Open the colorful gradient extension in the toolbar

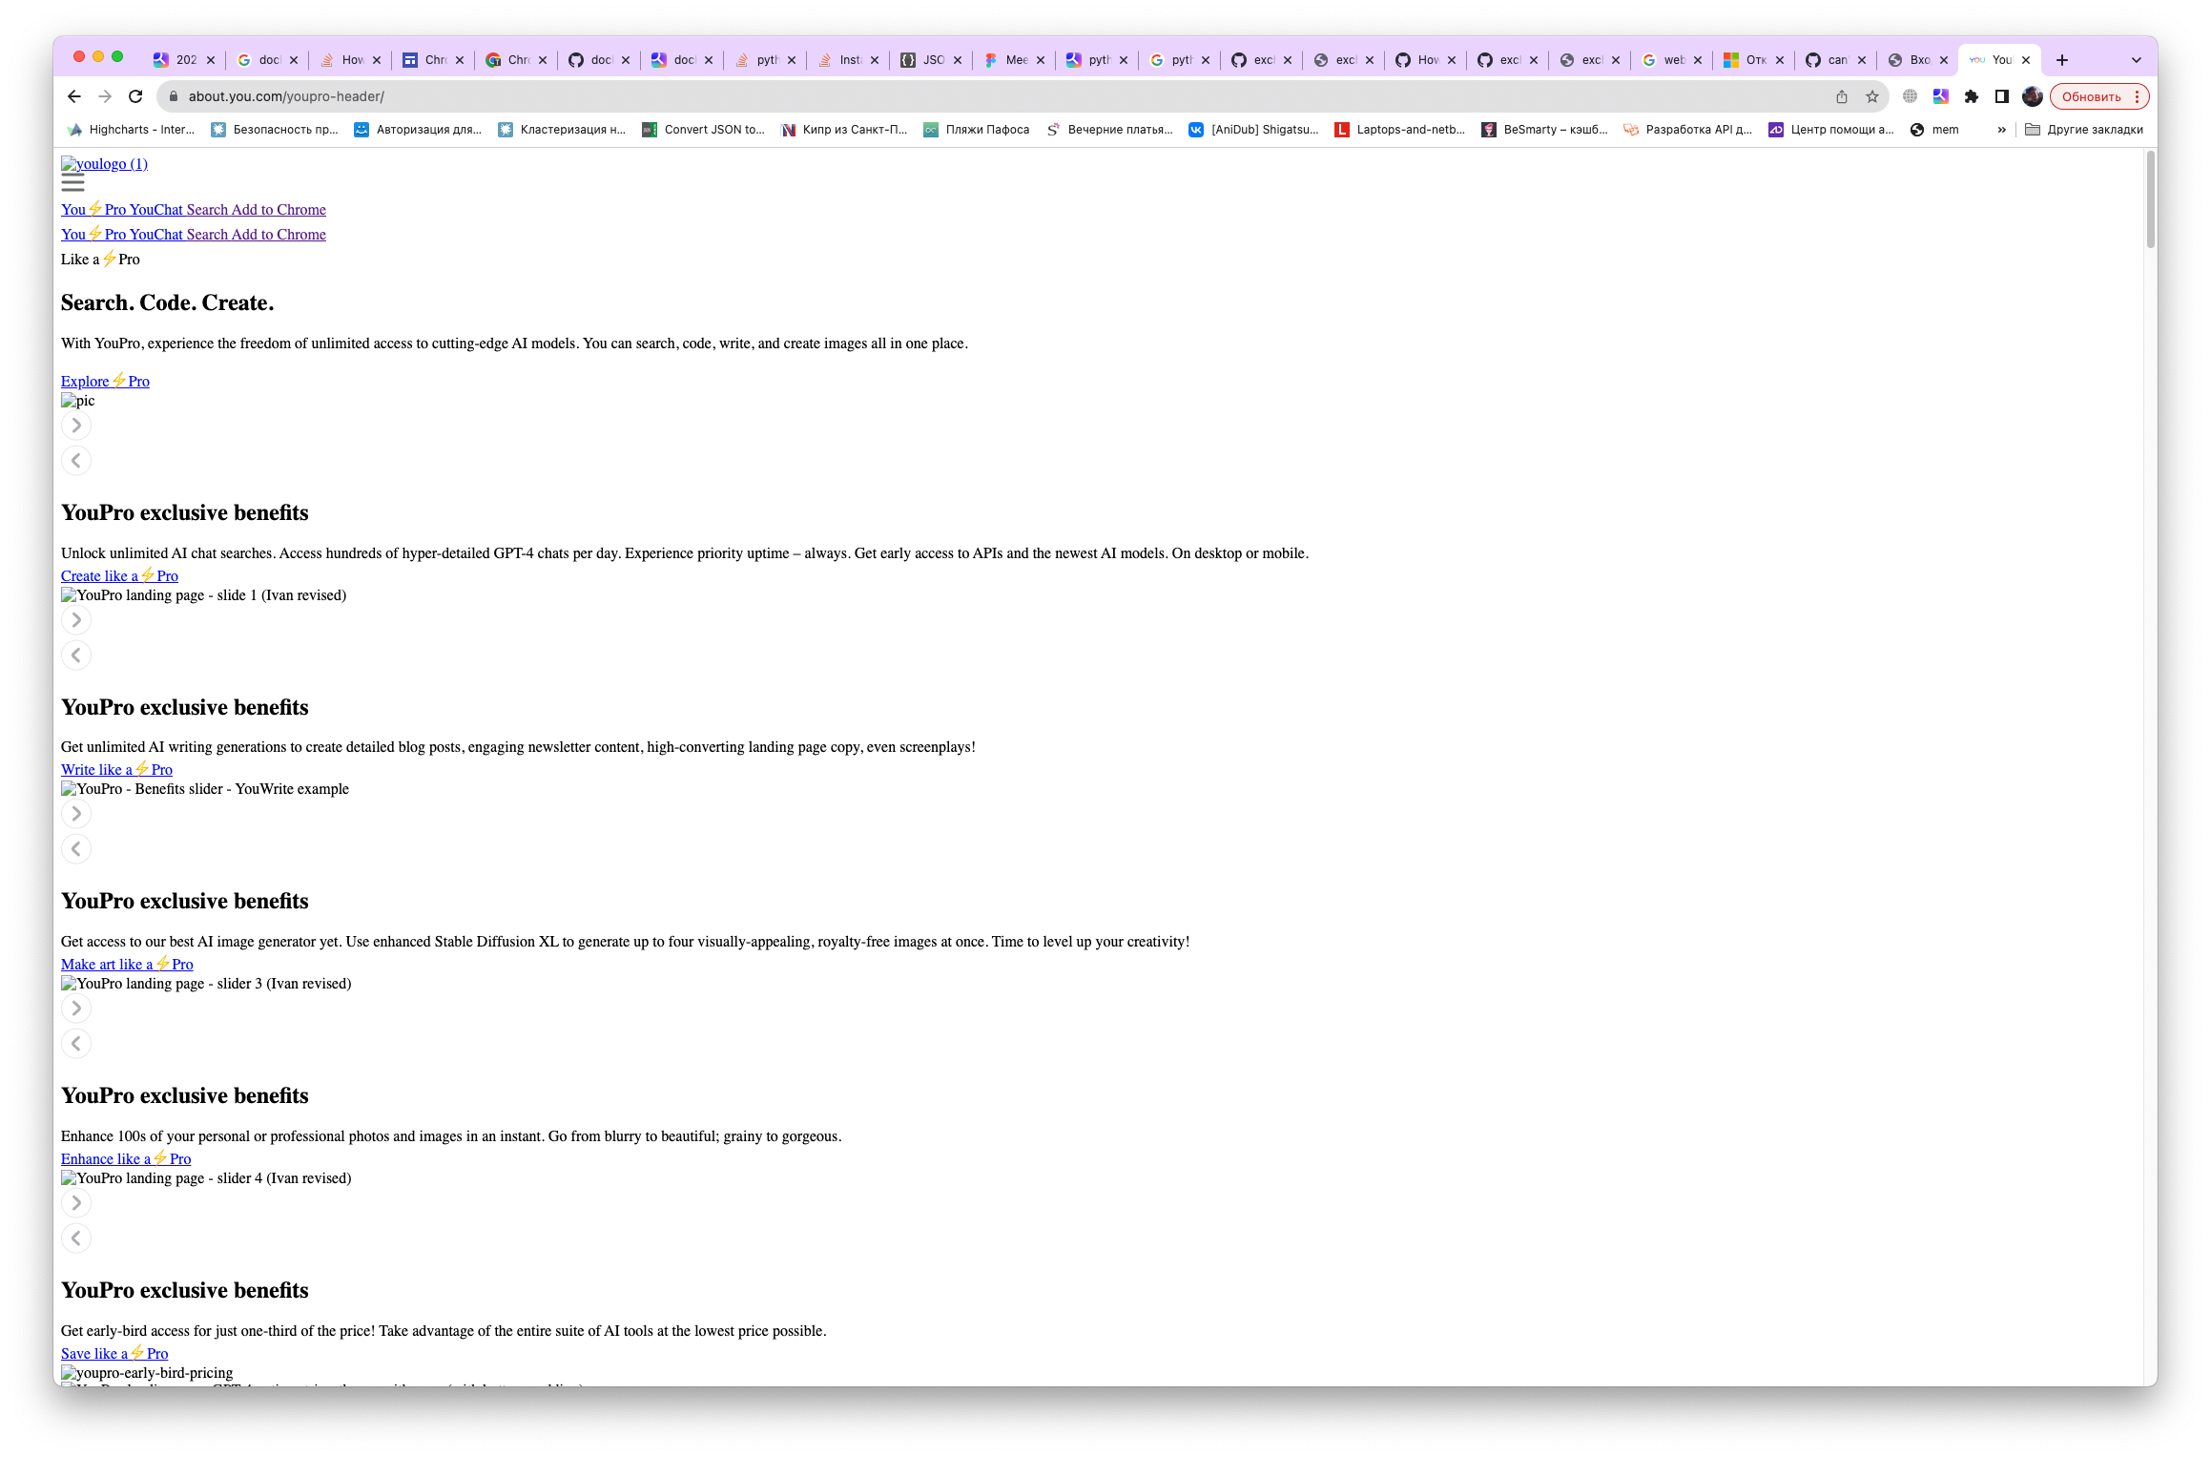(x=1940, y=96)
